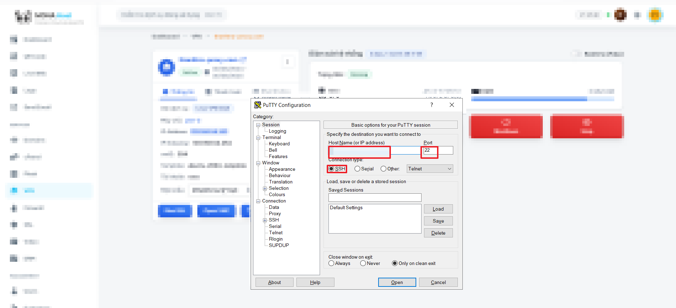Open the Colours settings category
This screenshot has height=308, width=676.
click(x=277, y=195)
